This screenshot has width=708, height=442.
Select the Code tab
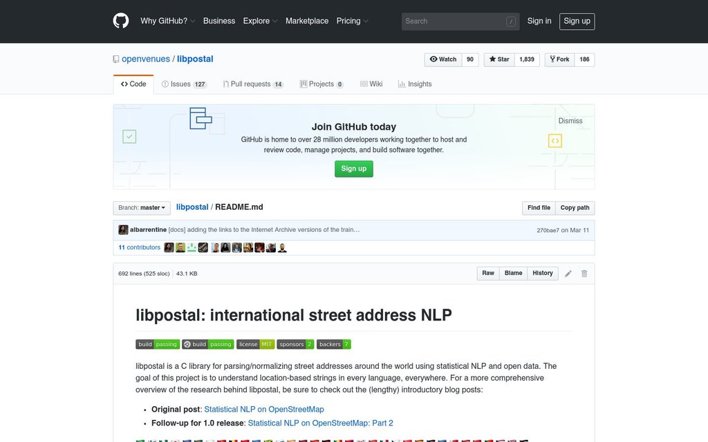(133, 84)
